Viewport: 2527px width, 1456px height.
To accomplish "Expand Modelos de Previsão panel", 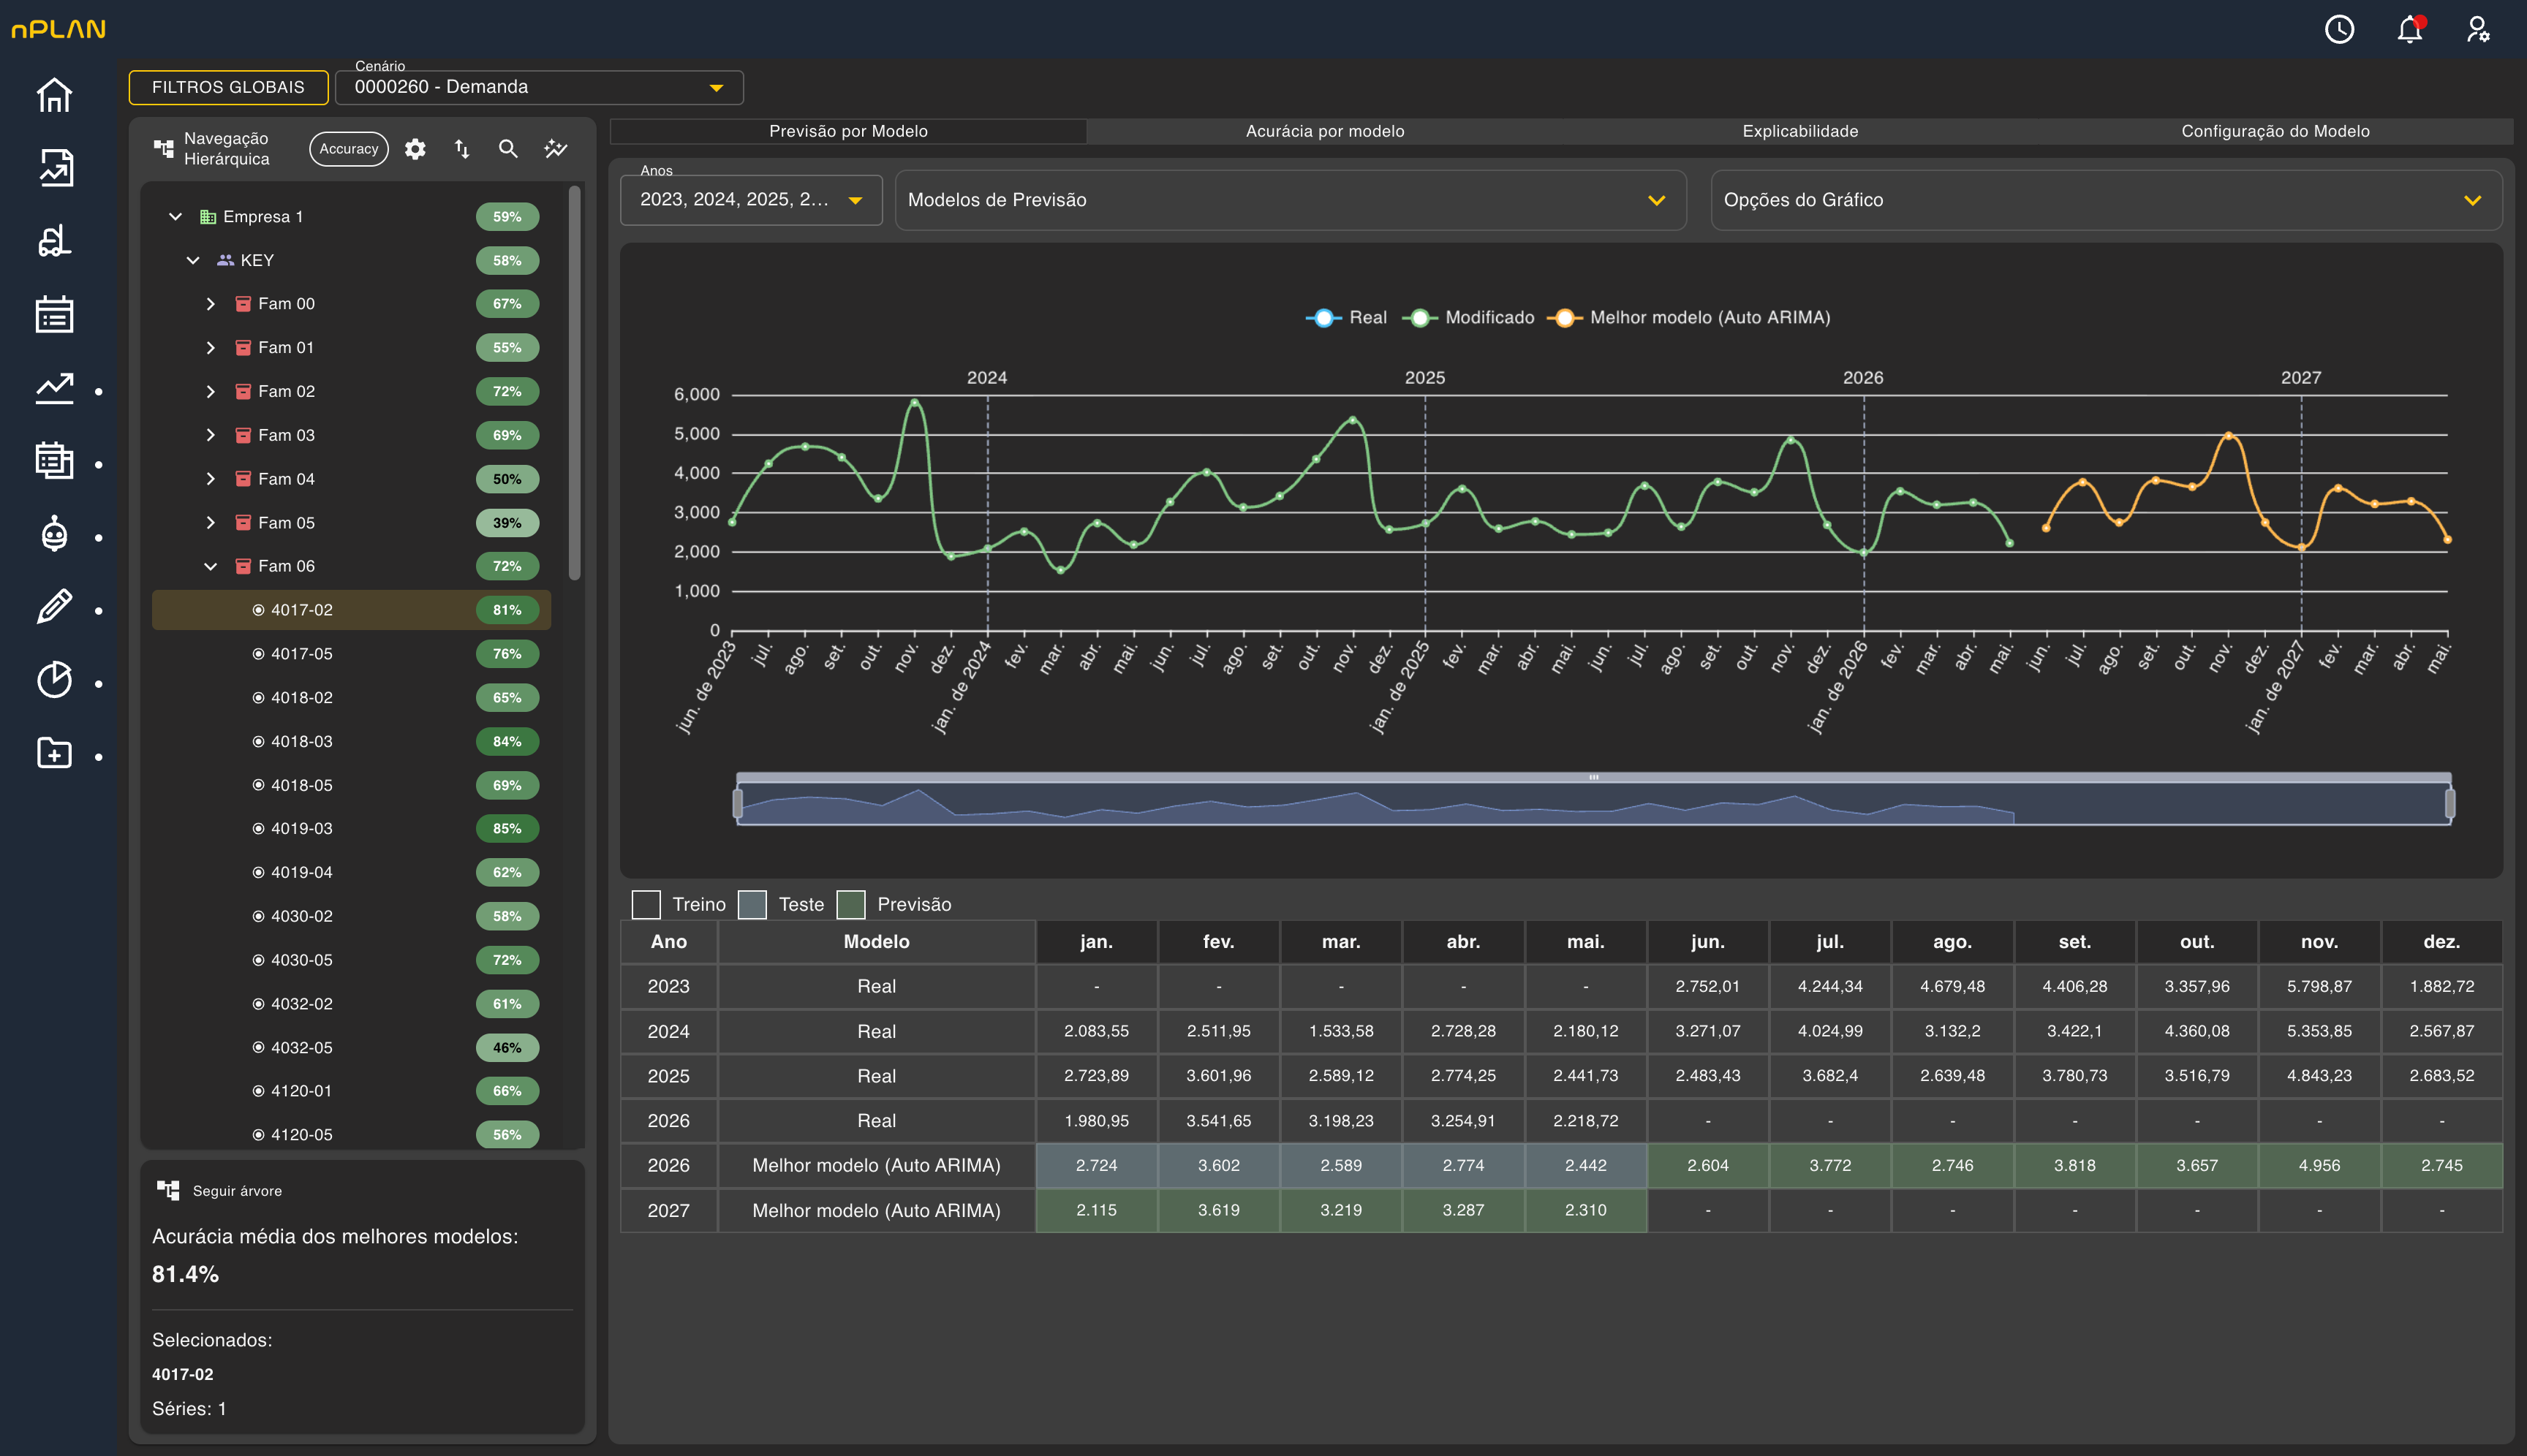I will pyautogui.click(x=1291, y=200).
